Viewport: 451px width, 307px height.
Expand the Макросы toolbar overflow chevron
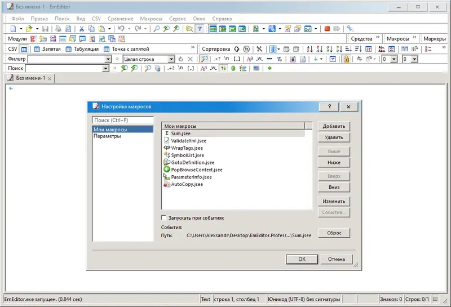pyautogui.click(x=414, y=37)
